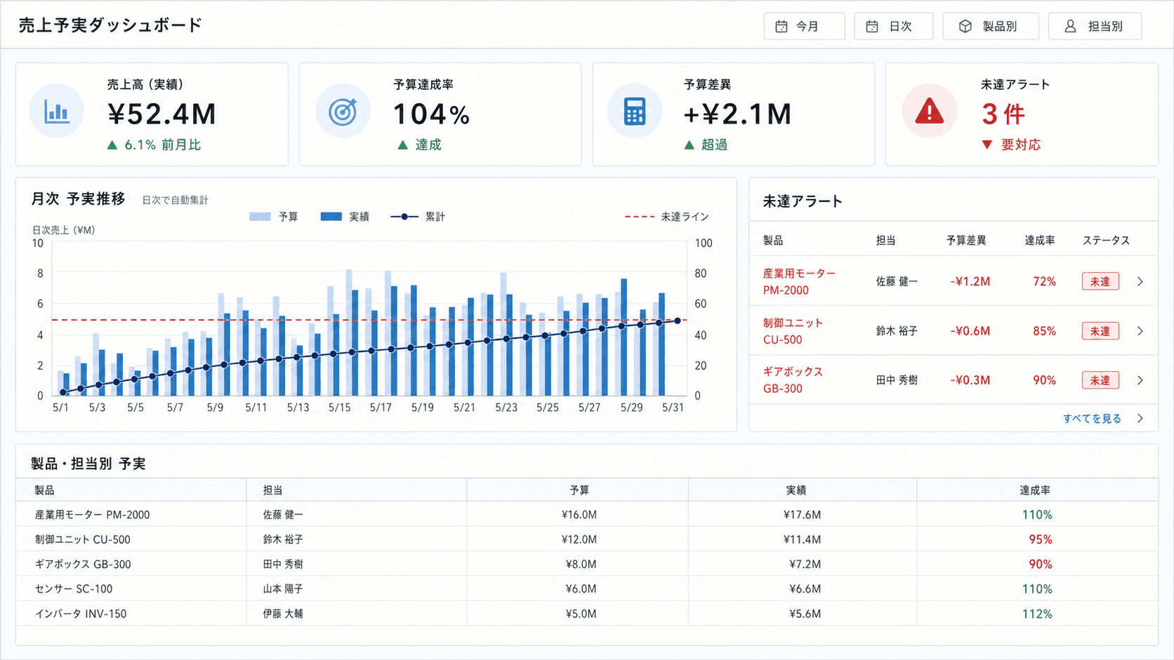Expand the GB-300 alert row chevron

click(1140, 380)
